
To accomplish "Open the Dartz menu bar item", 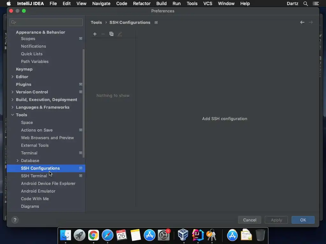I will pos(292,3).
